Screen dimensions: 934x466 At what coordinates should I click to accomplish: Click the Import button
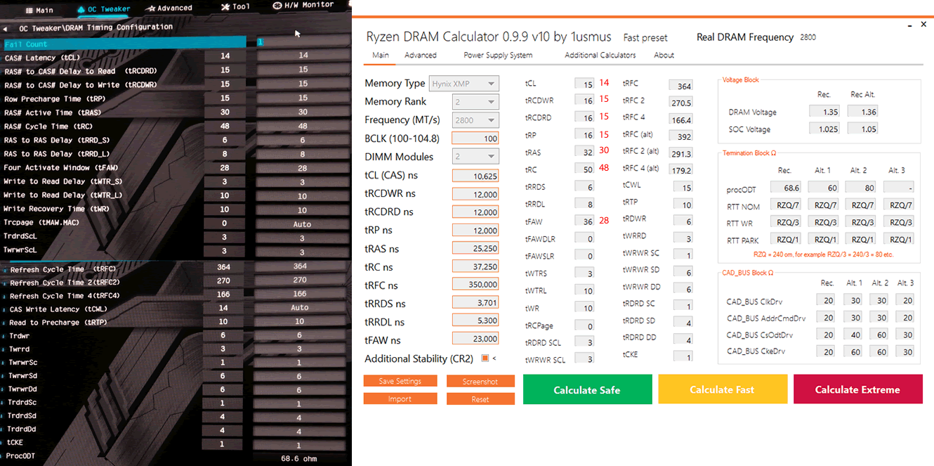(x=400, y=399)
